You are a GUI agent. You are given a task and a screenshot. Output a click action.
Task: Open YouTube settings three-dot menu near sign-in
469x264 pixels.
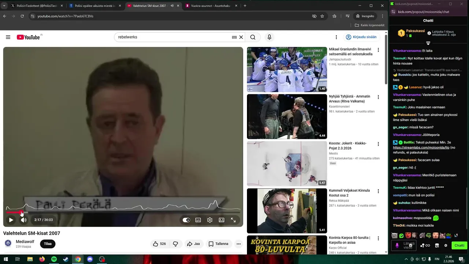click(x=336, y=37)
